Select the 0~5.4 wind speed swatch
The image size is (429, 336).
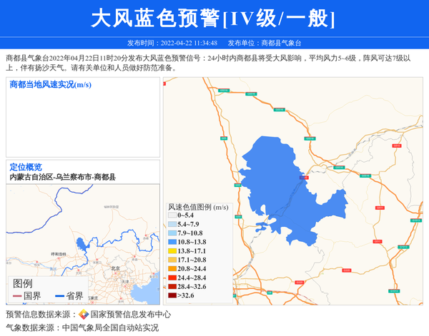coord(172,215)
